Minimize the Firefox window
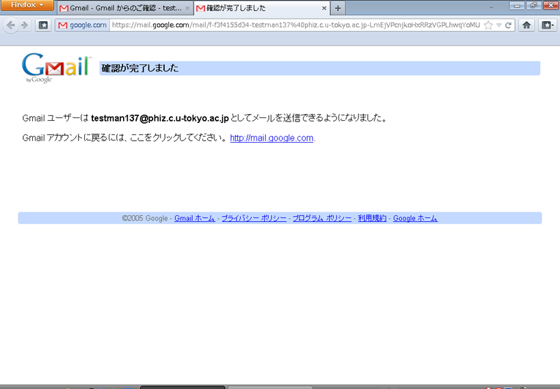Image resolution: width=560 pixels, height=389 pixels. 517,5
